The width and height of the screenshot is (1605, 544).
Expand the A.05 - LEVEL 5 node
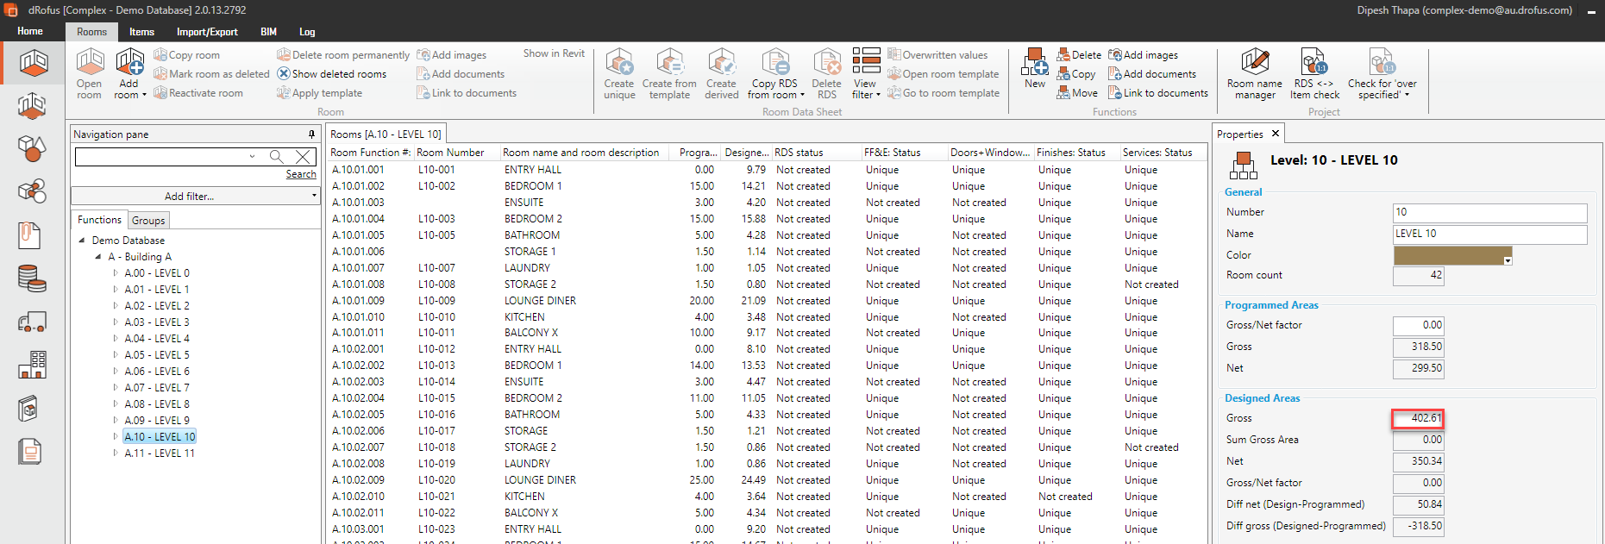click(x=116, y=355)
